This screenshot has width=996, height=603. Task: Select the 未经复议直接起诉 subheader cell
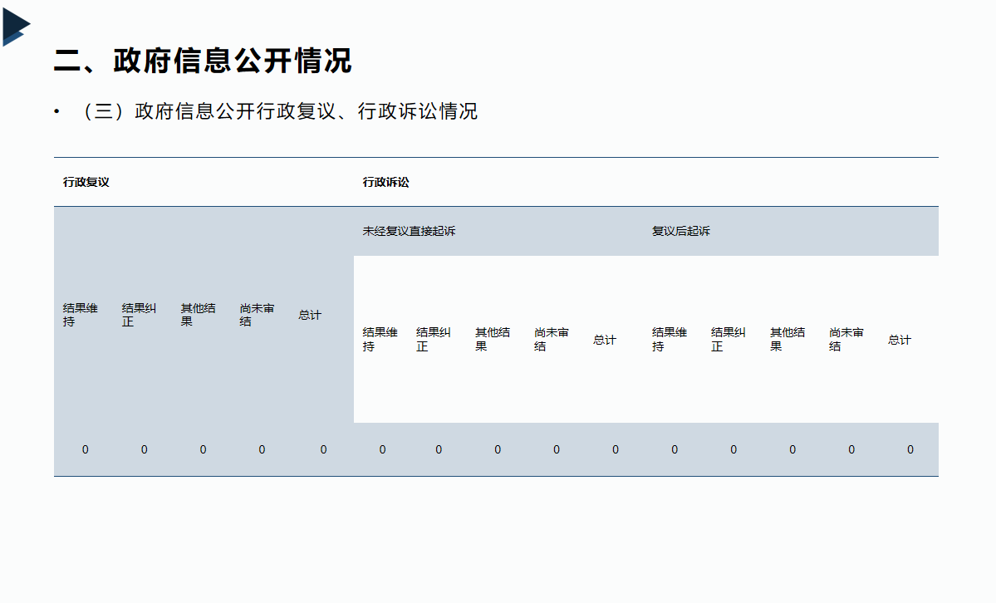[x=409, y=231]
